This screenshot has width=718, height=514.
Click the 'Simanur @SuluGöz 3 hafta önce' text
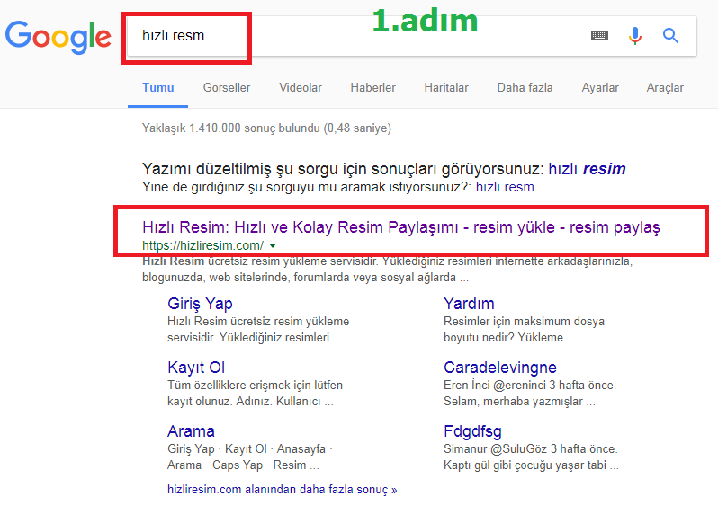(x=530, y=448)
